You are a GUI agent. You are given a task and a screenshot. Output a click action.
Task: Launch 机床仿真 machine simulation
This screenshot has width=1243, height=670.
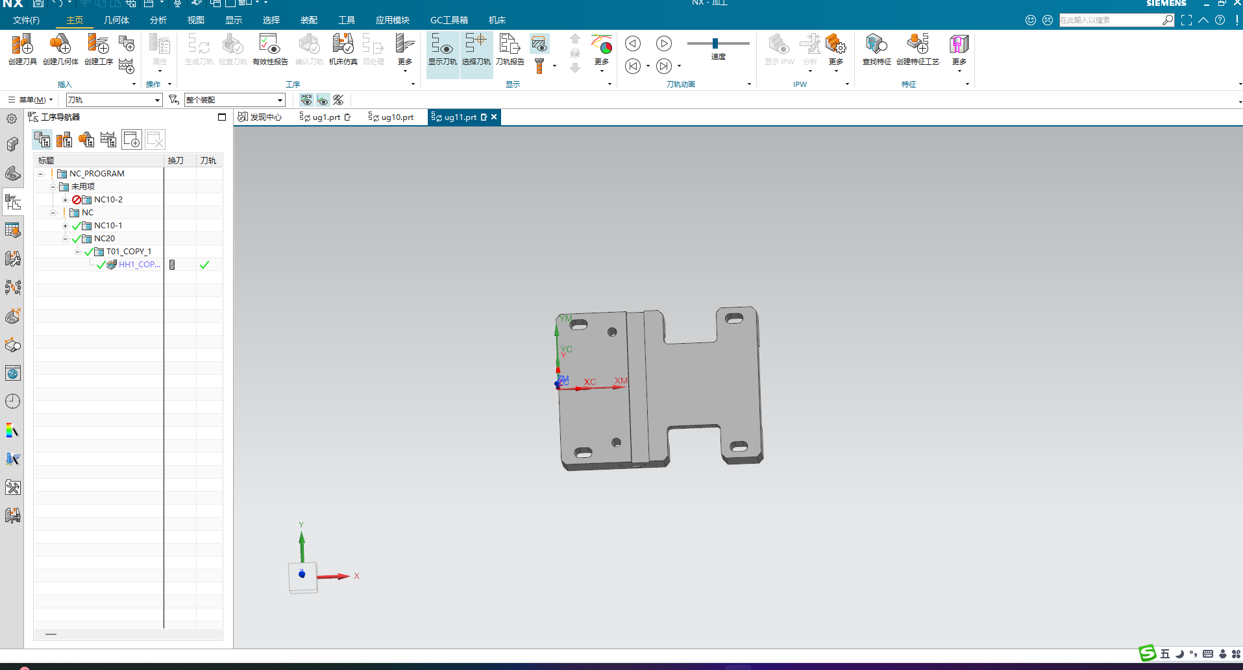tap(343, 49)
